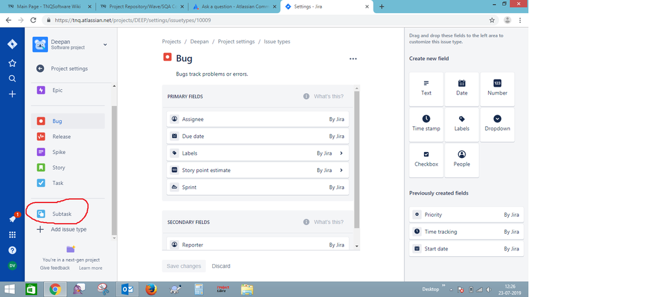This screenshot has width=646, height=297.
Task: Click the Discard button
Action: click(x=221, y=266)
